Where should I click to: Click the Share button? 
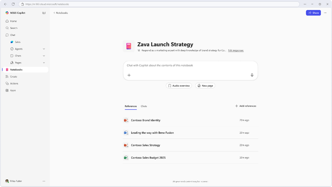pyautogui.click(x=313, y=13)
